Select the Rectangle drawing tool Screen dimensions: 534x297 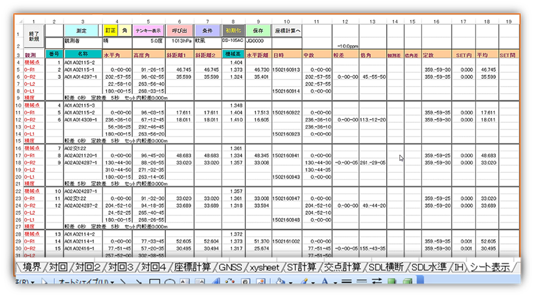(x=156, y=283)
